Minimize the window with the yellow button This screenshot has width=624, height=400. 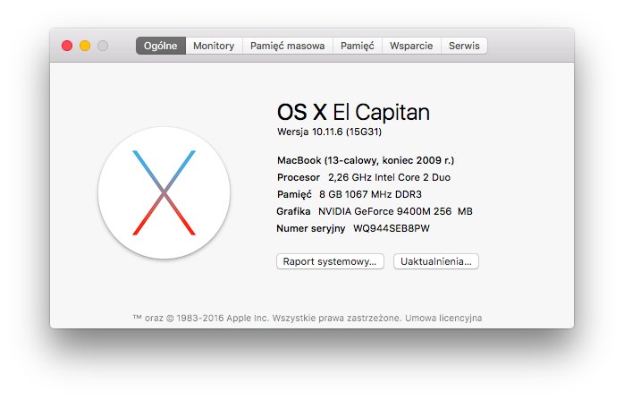(85, 46)
